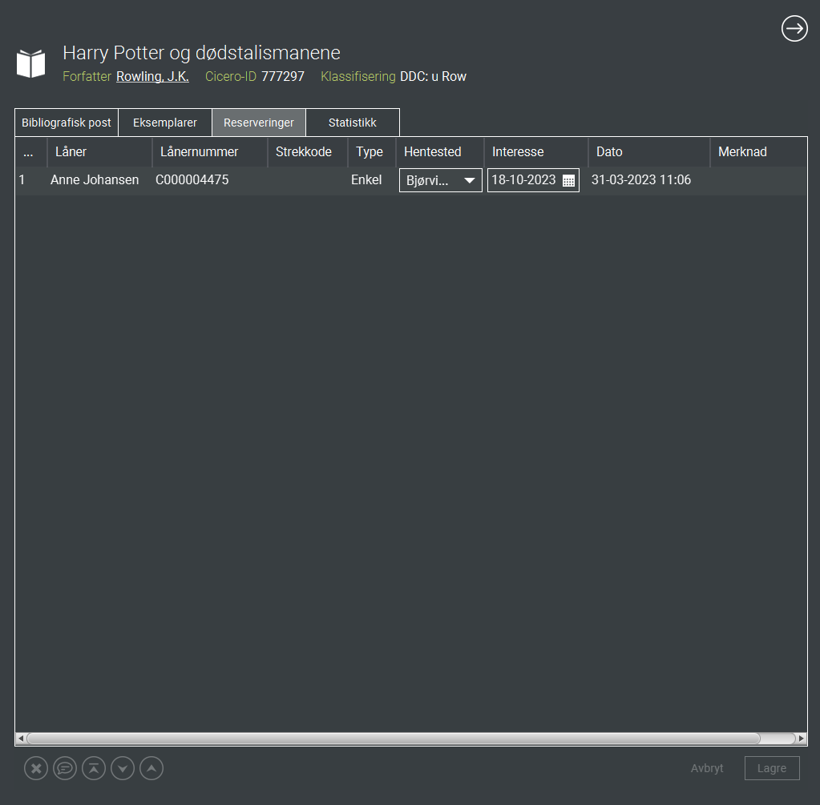This screenshot has width=820, height=805.
Task: Select borrower cell Anne Johansen
Action: (x=95, y=179)
